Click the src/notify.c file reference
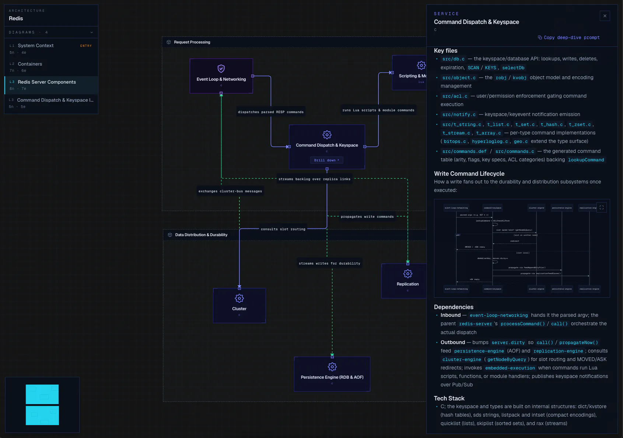Image resolution: width=623 pixels, height=438 pixels. [x=459, y=115]
